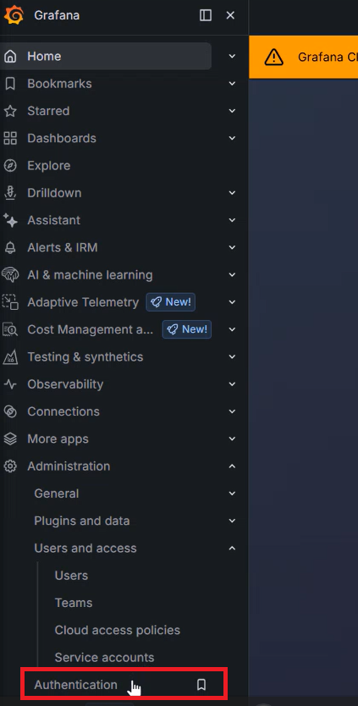Expand the Dashboards section chevron
The height and width of the screenshot is (706, 358).
click(x=233, y=138)
